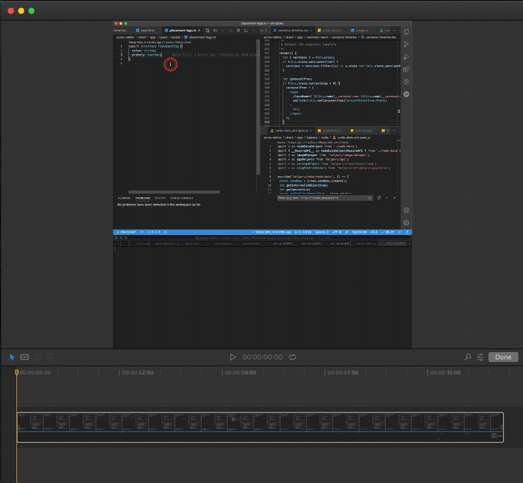Open the editor adjustment sliders settings
Viewport: 523px width, 483px height.
tap(480, 357)
